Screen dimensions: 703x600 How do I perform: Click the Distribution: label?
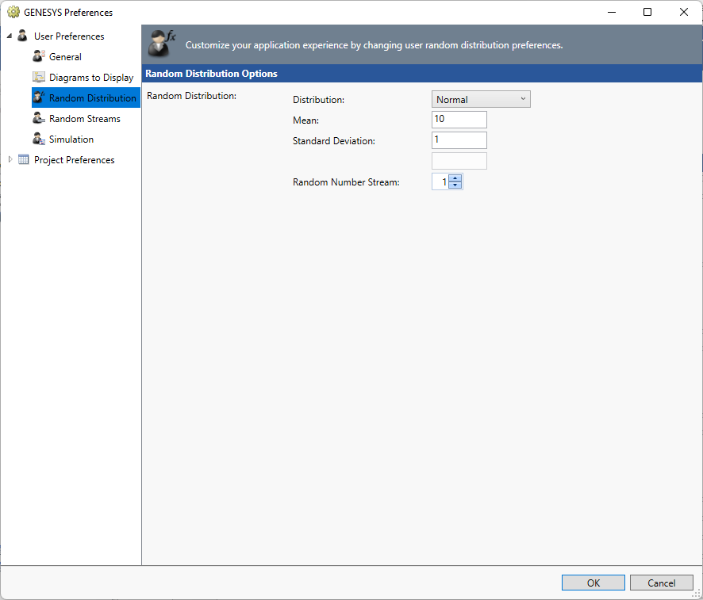(318, 100)
